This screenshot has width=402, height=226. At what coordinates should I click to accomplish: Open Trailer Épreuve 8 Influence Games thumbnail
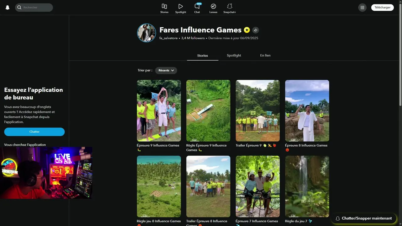tap(208, 186)
